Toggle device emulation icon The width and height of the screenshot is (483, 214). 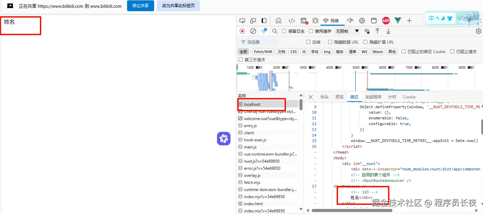253,21
